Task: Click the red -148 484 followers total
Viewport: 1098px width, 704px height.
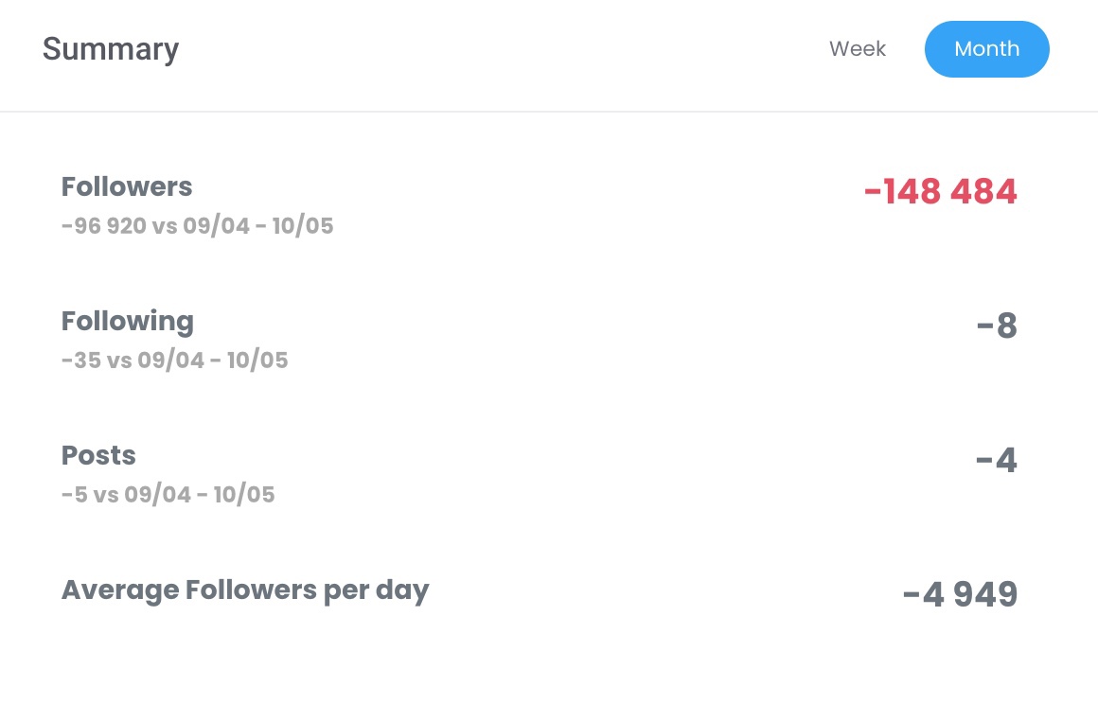Action: click(940, 192)
